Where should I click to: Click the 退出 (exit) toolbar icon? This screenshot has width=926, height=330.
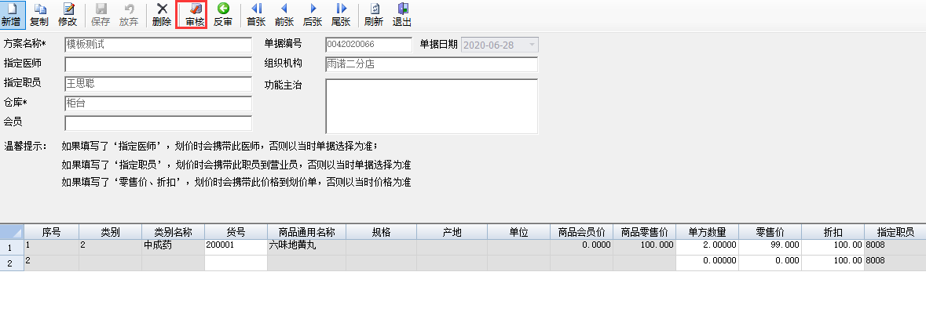(402, 15)
